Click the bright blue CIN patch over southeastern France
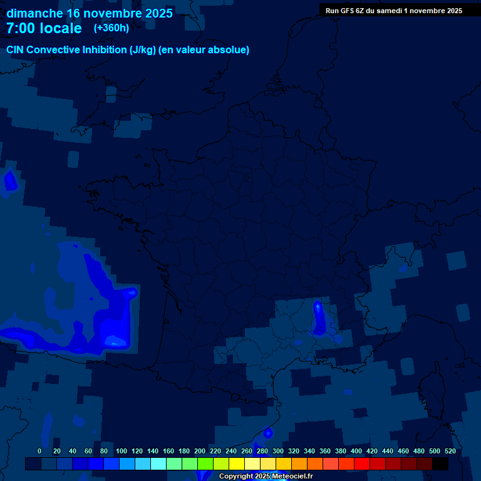Image resolution: width=481 pixels, height=481 pixels. 318,318
